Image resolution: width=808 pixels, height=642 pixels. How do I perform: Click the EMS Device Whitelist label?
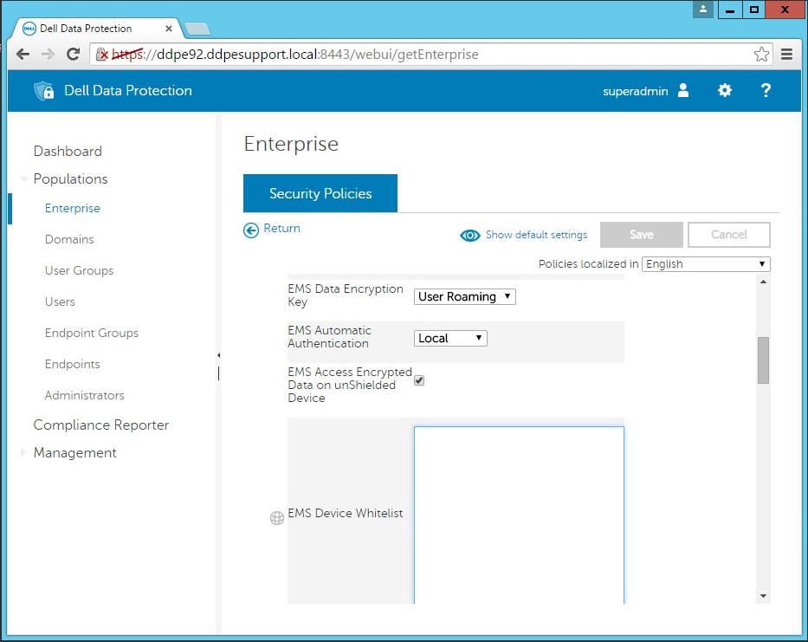tap(346, 513)
